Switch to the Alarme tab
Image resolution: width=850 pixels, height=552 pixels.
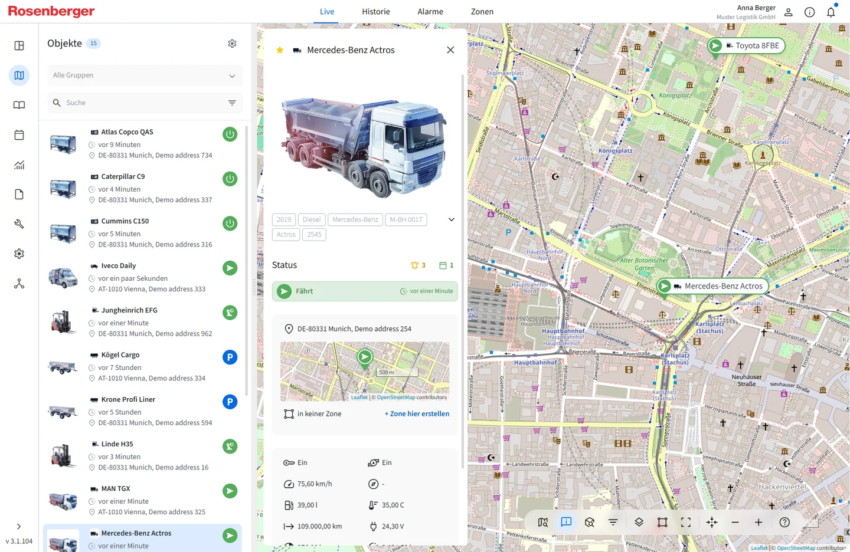pos(430,12)
